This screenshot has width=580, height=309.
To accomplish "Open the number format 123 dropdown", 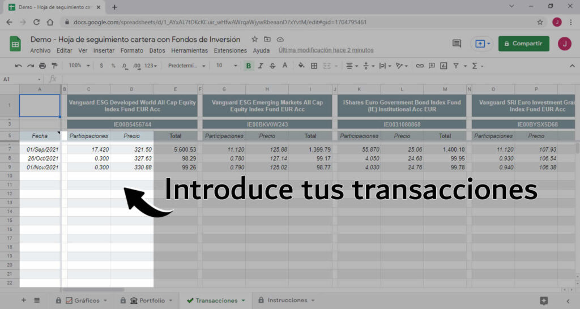I will [151, 66].
